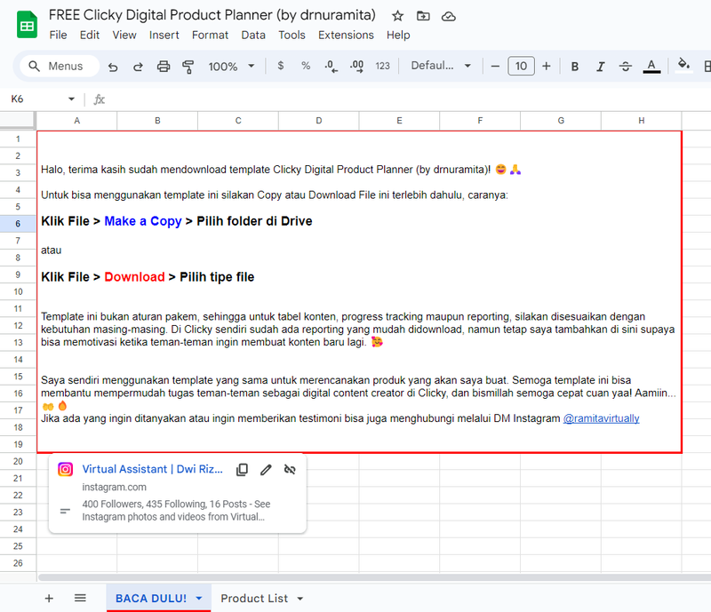711x612 pixels.
Task: Click the blue Make a Copy text
Action: pyautogui.click(x=143, y=221)
